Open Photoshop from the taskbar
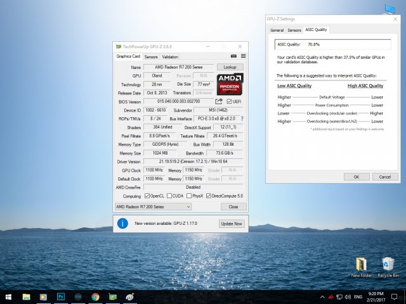406x304 pixels. point(61,296)
